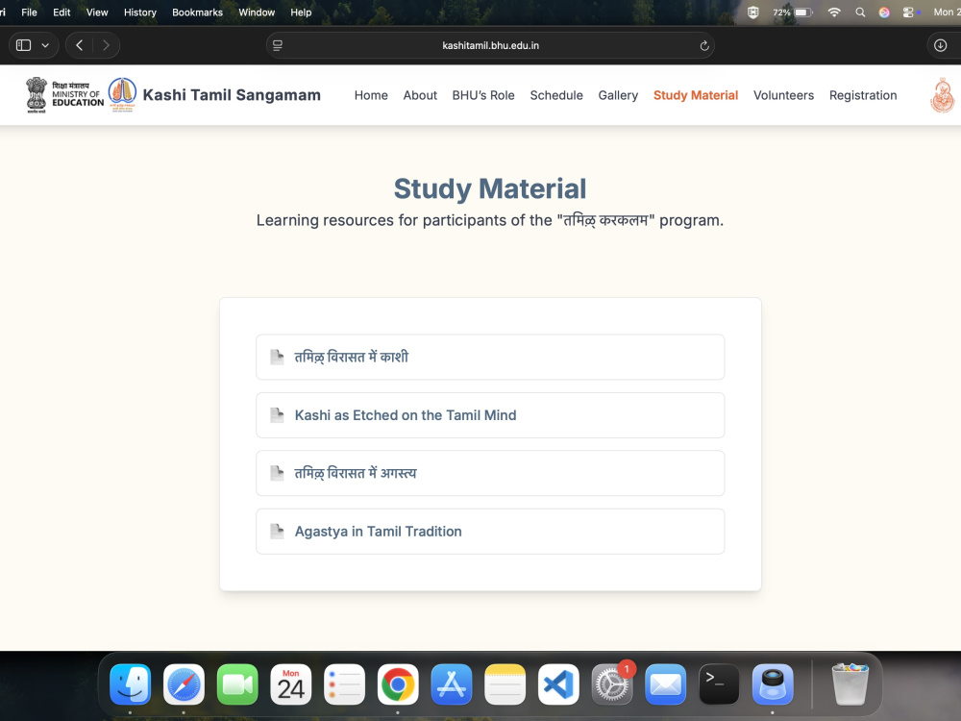Click file icon beside Kashi as Etched

[x=277, y=415]
